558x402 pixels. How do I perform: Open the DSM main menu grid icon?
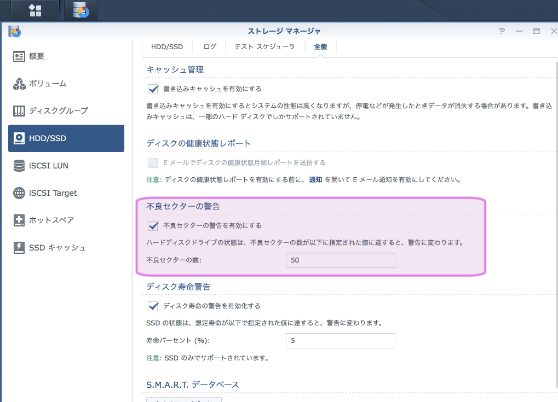tap(35, 10)
